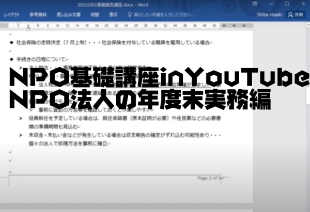The width and height of the screenshot is (310, 212).
Task: Click the arrow bullet before 未収金・未払い金
Action: 21,136
